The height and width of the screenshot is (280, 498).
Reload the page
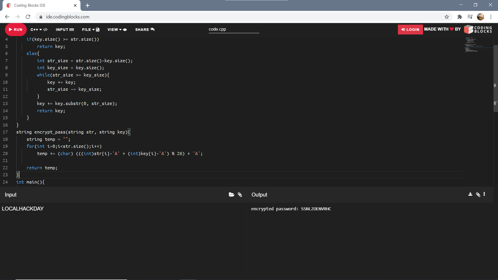28,17
